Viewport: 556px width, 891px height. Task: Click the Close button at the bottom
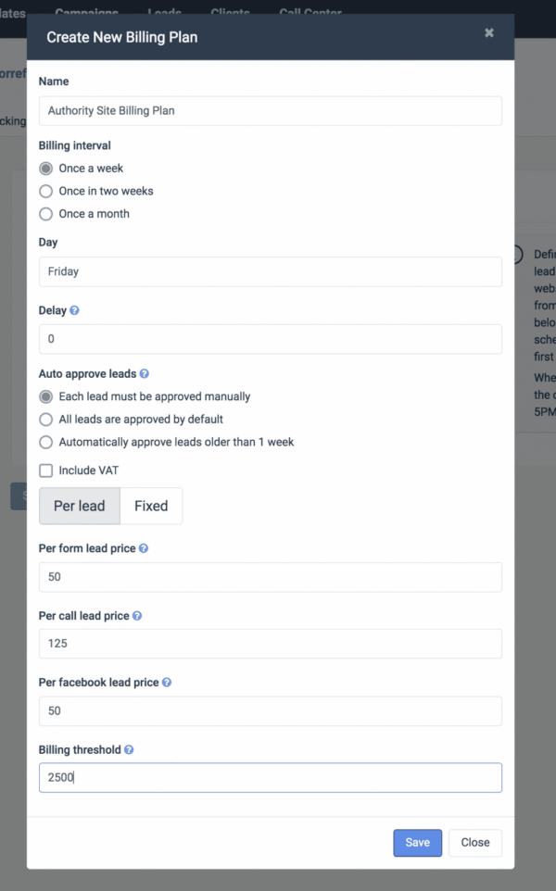(x=474, y=843)
